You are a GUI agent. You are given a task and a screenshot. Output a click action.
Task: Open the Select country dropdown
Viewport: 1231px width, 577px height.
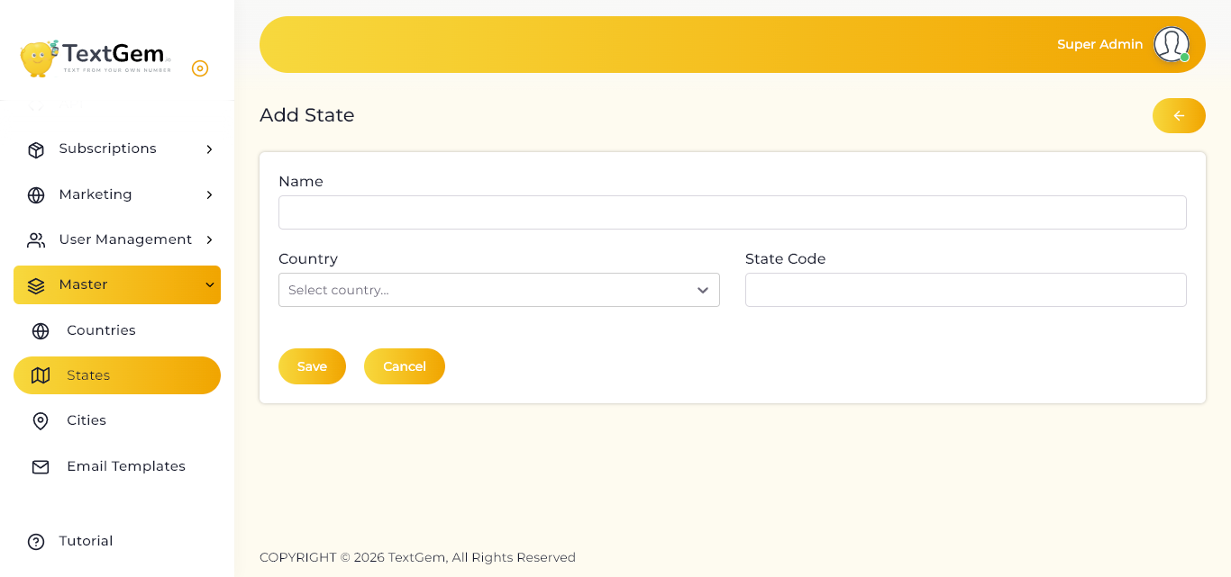click(x=499, y=290)
